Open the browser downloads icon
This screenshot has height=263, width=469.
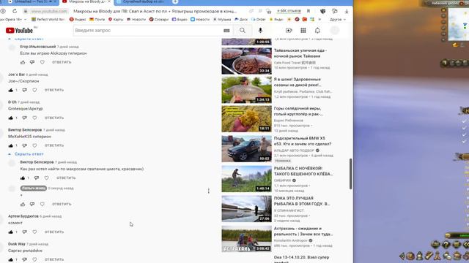(x=347, y=11)
